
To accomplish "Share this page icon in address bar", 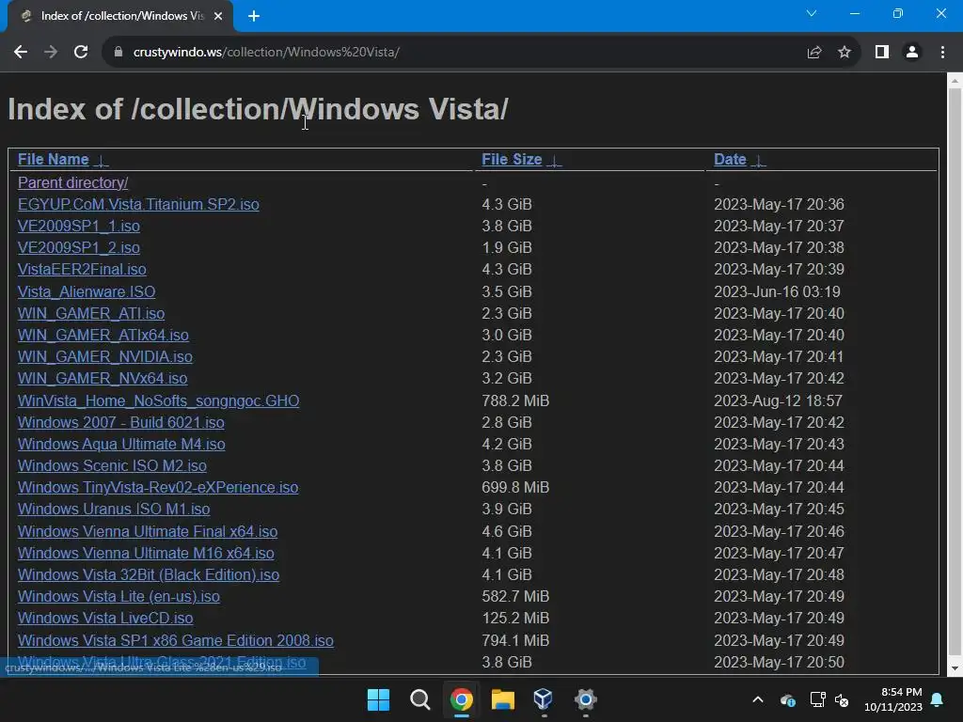I will coord(814,53).
